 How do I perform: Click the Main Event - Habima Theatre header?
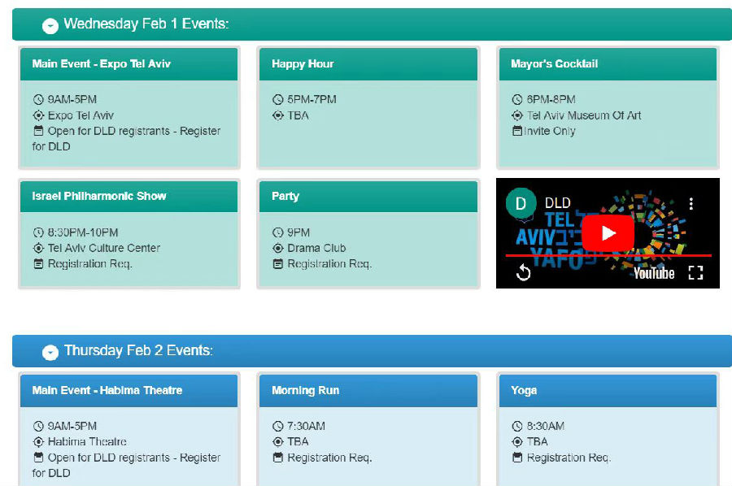coord(129,391)
